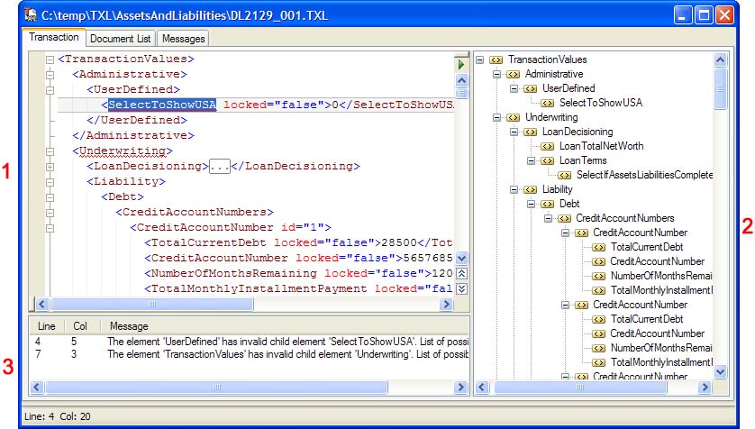Switch to the Transaction tab

tap(54, 37)
